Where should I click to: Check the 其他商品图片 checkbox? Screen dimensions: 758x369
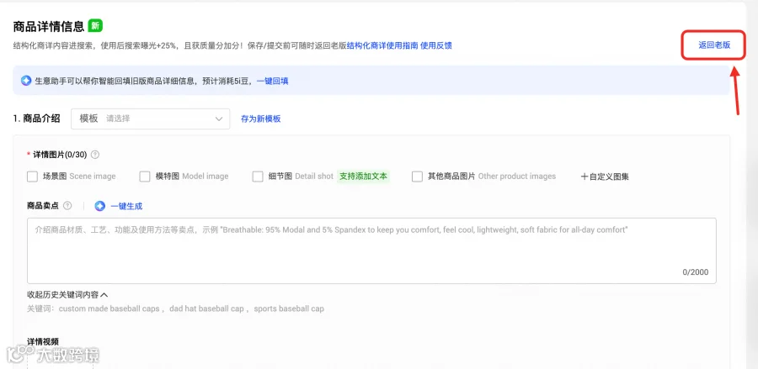(x=417, y=177)
